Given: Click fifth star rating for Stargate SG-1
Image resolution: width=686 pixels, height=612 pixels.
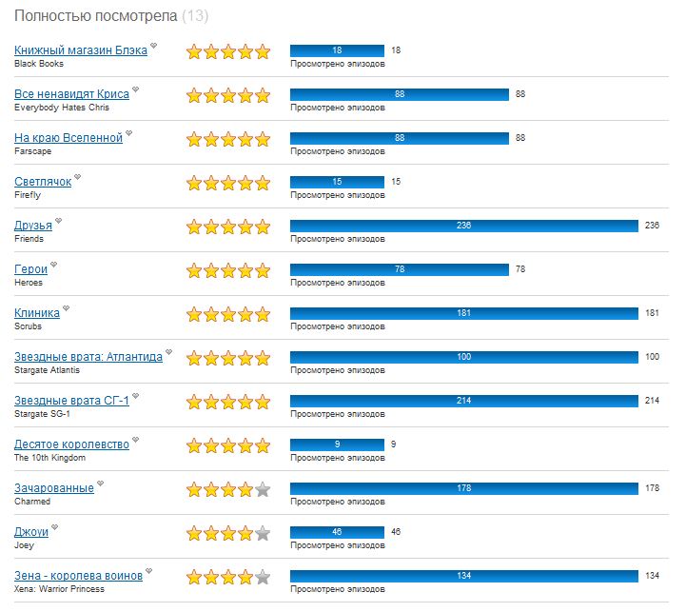Looking at the screenshot, I should click(263, 403).
